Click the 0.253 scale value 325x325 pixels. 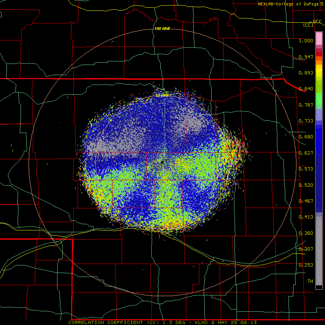coord(306,265)
